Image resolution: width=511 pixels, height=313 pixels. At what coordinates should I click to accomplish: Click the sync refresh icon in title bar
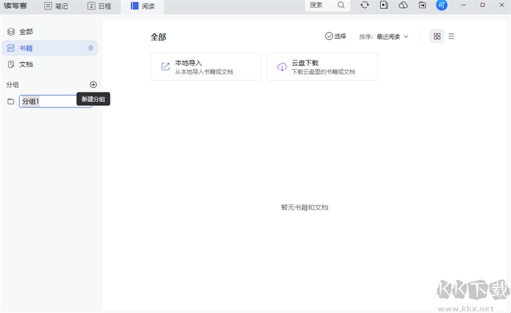(x=365, y=5)
